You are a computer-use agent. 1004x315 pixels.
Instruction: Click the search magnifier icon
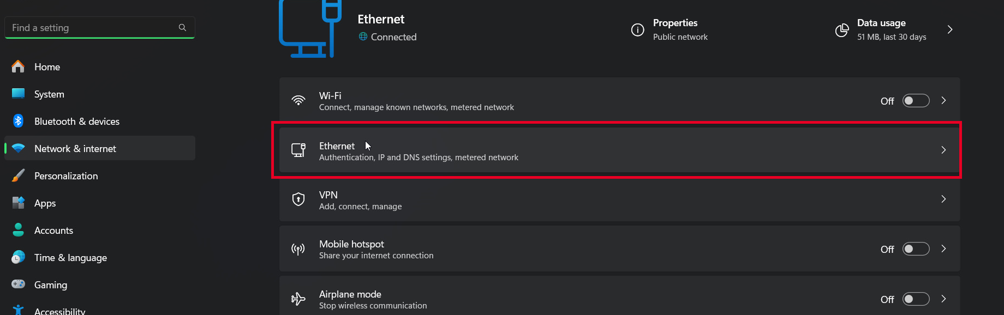[x=182, y=27]
